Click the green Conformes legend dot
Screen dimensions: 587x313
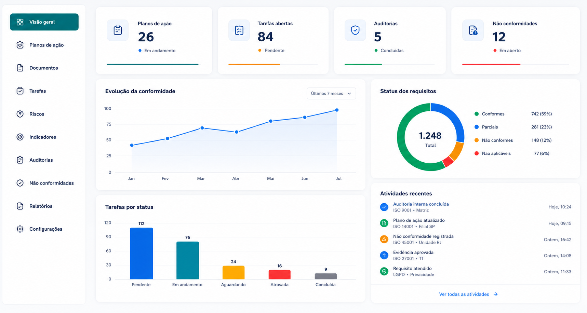tap(477, 114)
